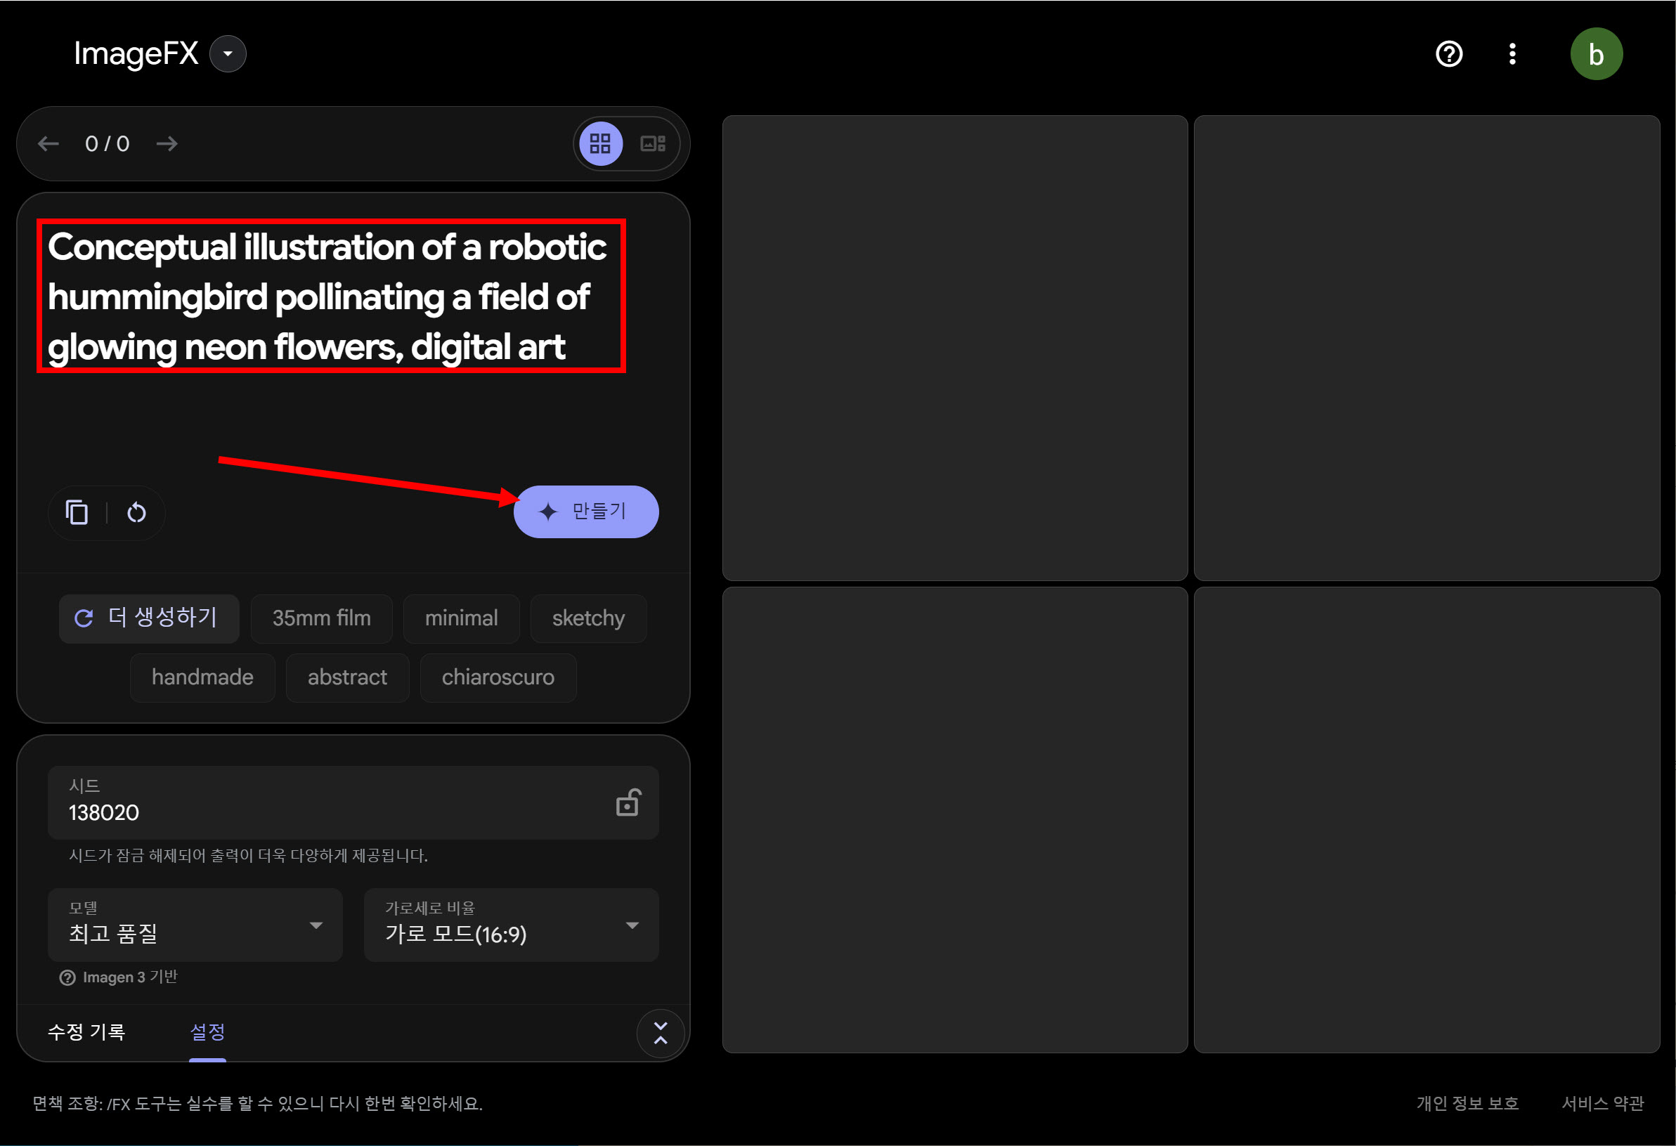Open the ImageFX app switcher dropdown
Viewport: 1676px width, 1146px height.
(x=228, y=54)
